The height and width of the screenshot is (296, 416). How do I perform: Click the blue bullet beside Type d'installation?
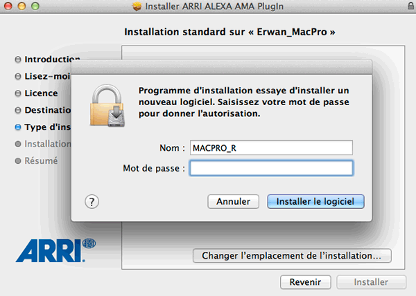pos(18,127)
